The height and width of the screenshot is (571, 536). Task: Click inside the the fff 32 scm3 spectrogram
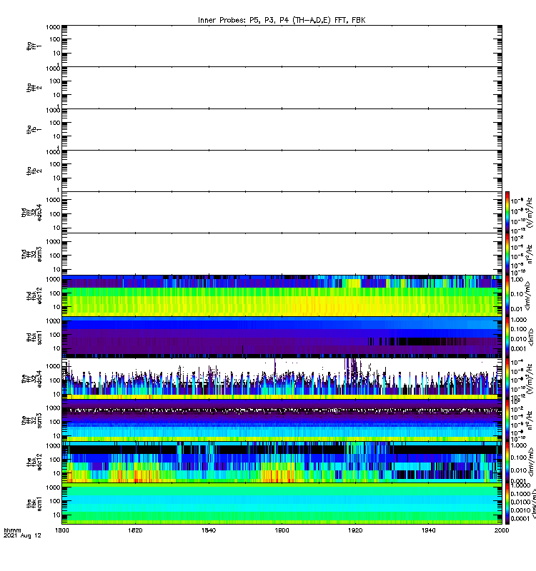[282, 420]
